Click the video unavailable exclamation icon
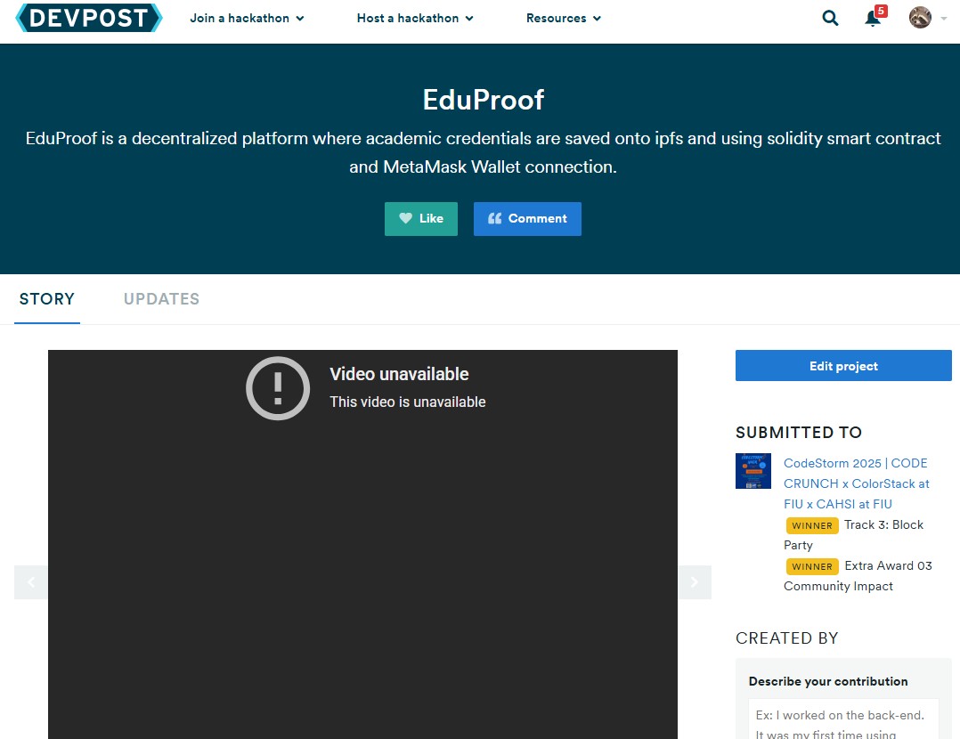The height and width of the screenshot is (739, 960). [277, 388]
